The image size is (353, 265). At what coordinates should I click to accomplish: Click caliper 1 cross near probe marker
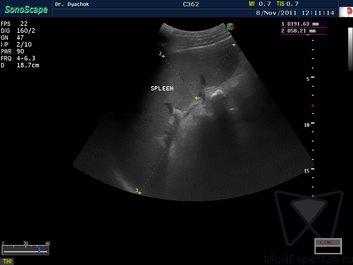(x=234, y=45)
